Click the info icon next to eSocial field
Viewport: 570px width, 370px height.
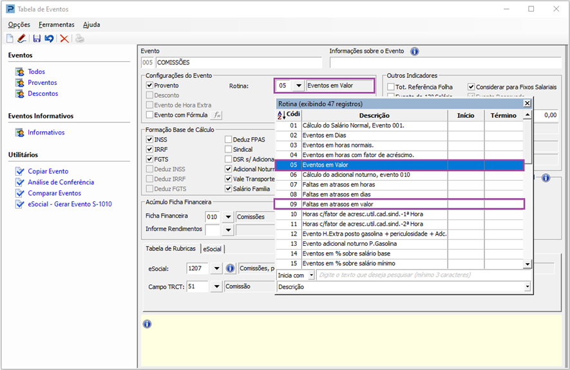[230, 268]
